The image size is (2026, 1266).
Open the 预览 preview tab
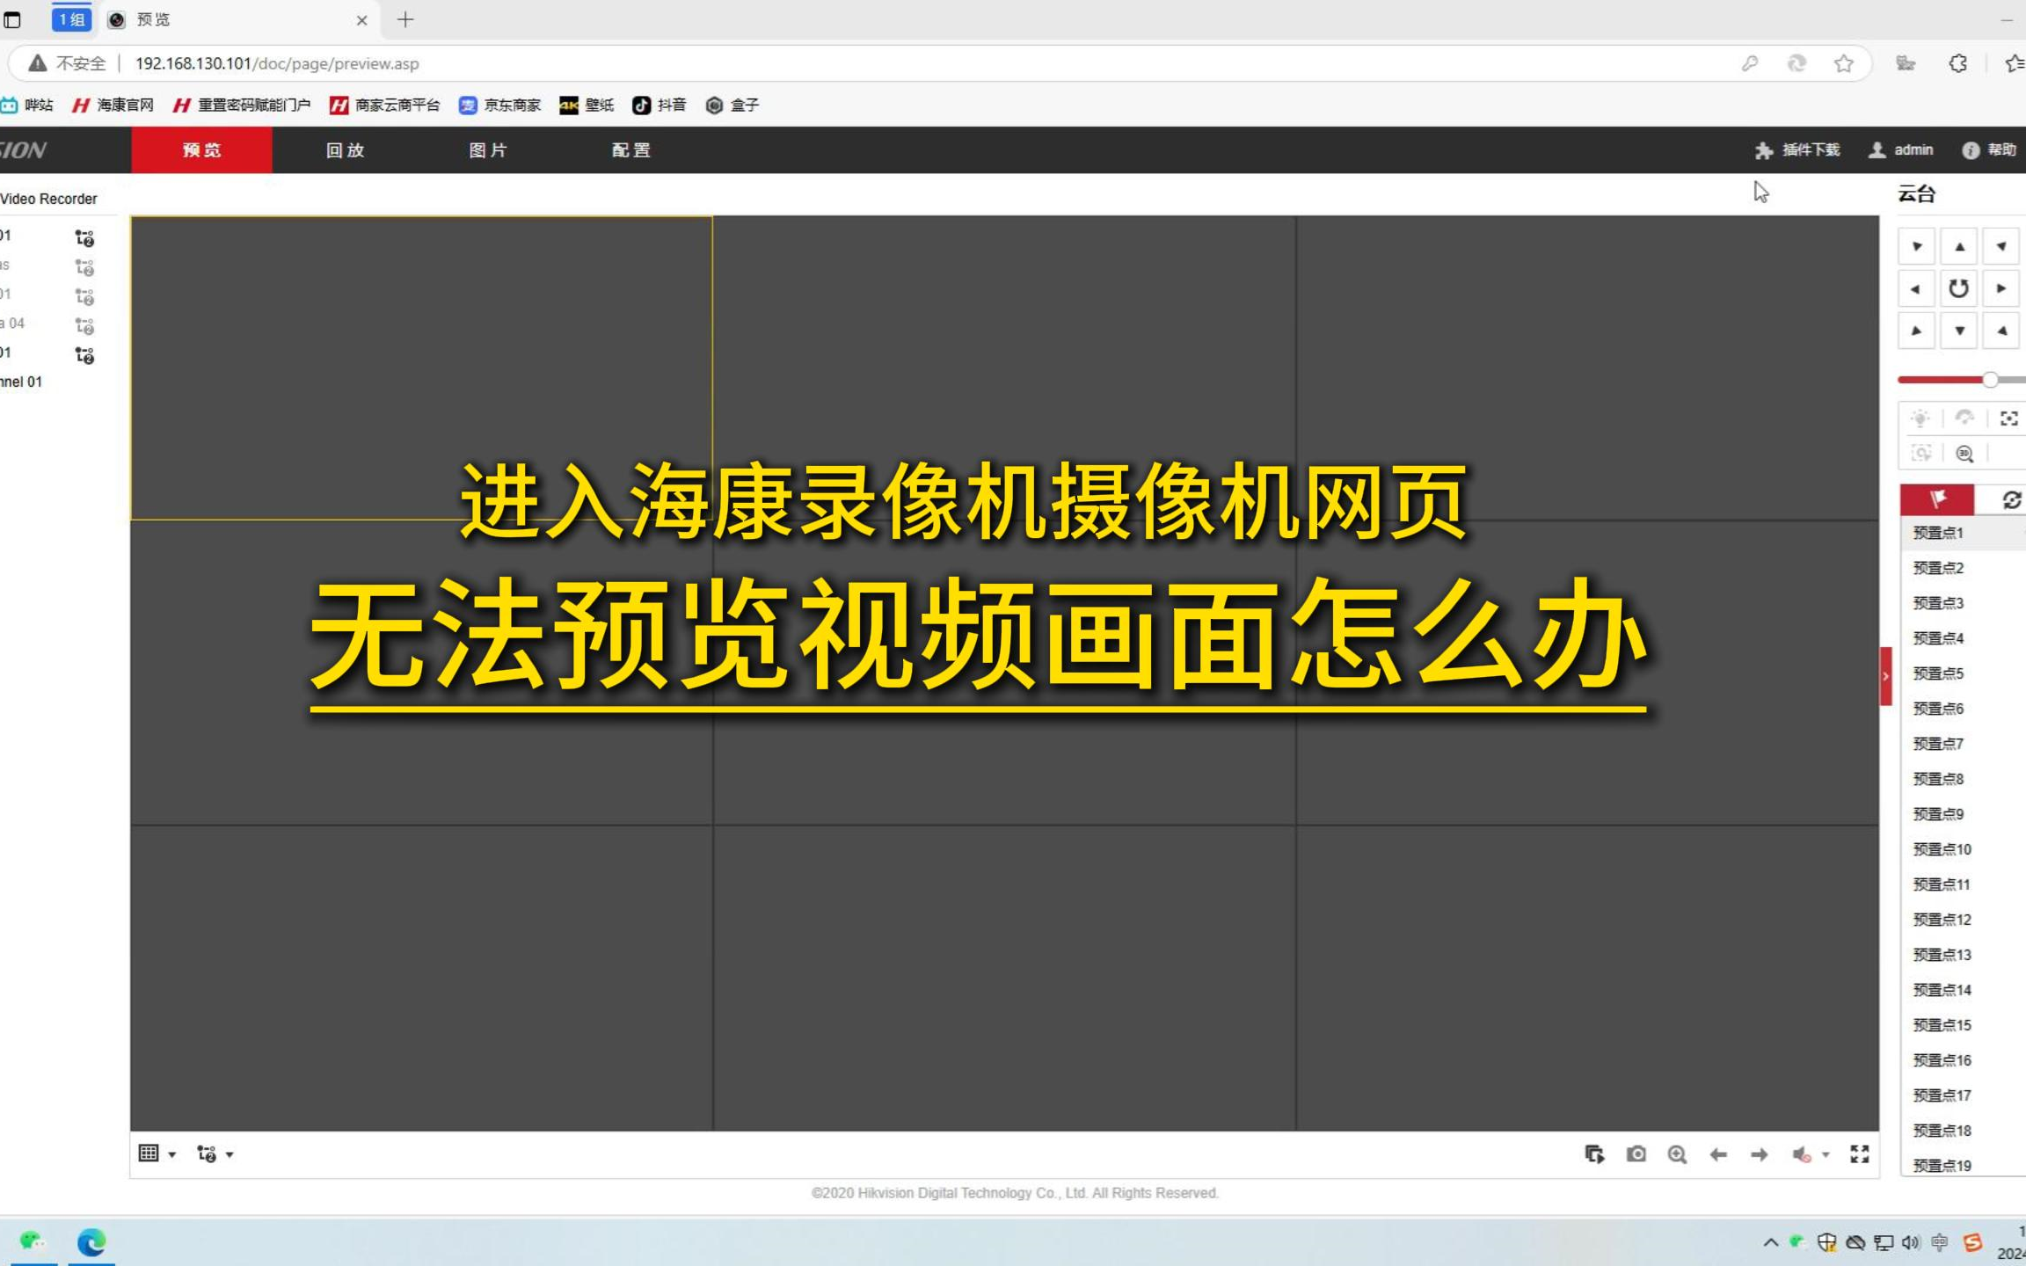pyautogui.click(x=201, y=150)
